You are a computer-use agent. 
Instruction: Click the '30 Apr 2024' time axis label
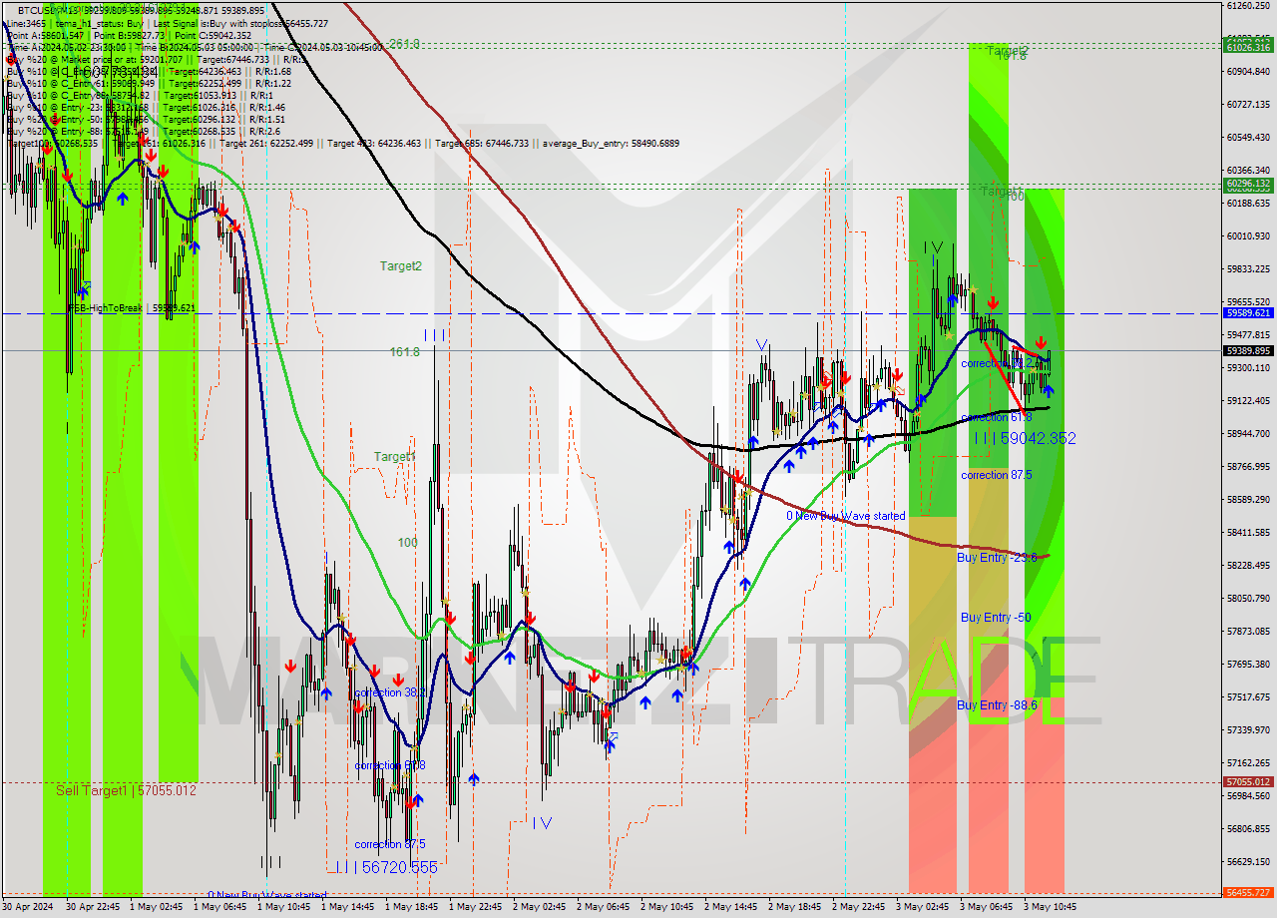(29, 907)
